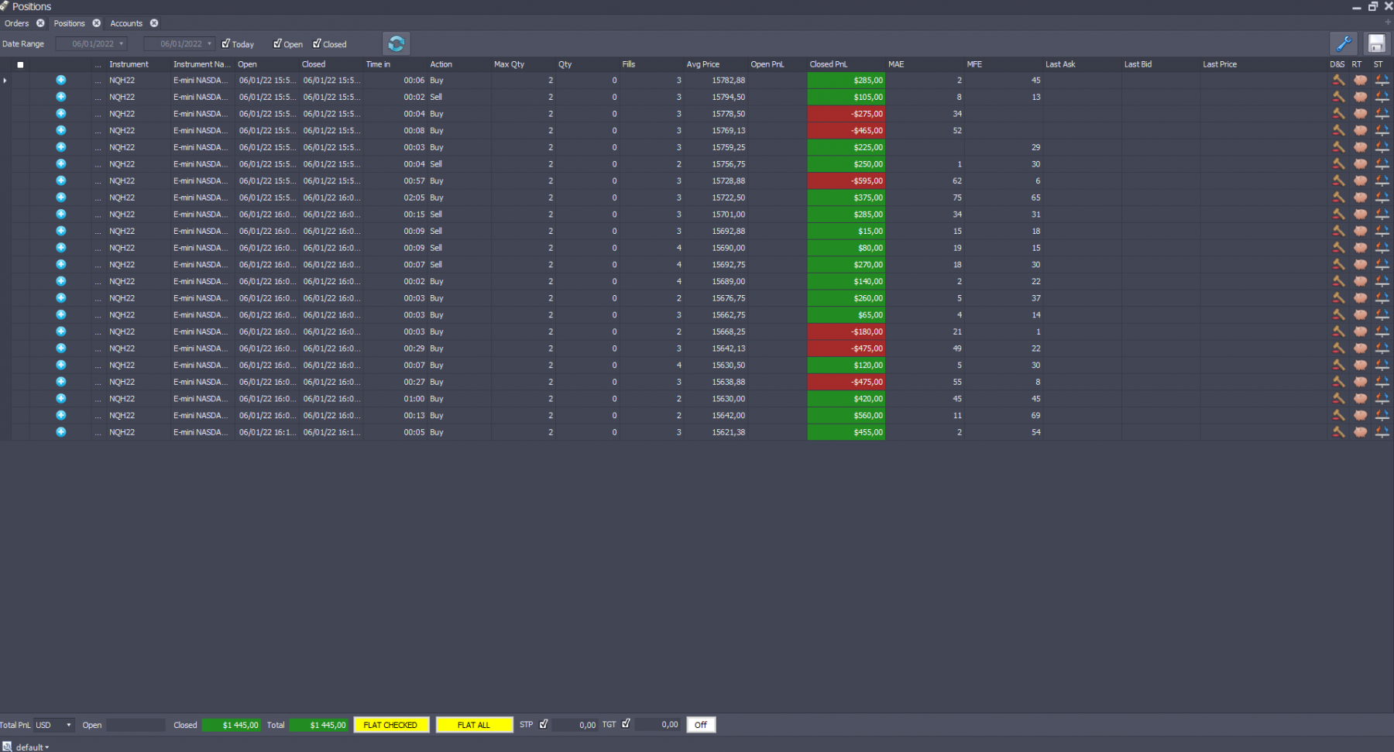Click the D&S hammer icon in 15794,50 row

click(x=1338, y=97)
